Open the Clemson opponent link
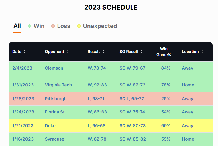 tap(54, 68)
